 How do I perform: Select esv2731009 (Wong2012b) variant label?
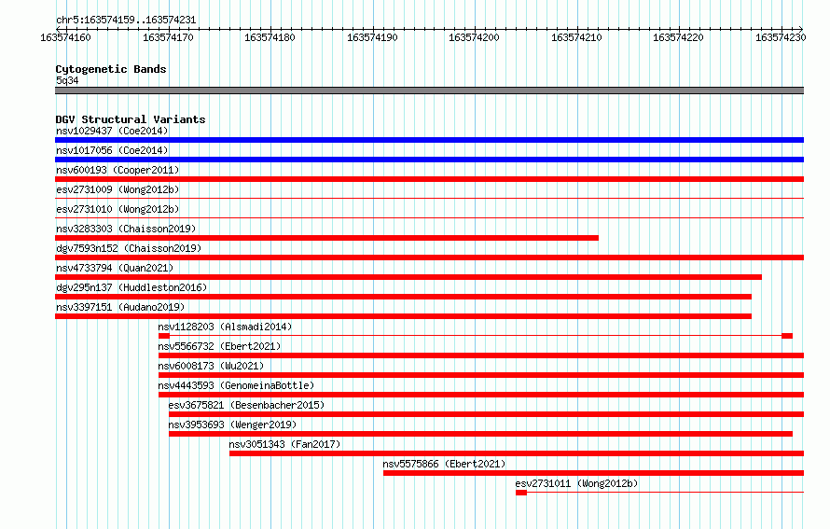click(118, 189)
